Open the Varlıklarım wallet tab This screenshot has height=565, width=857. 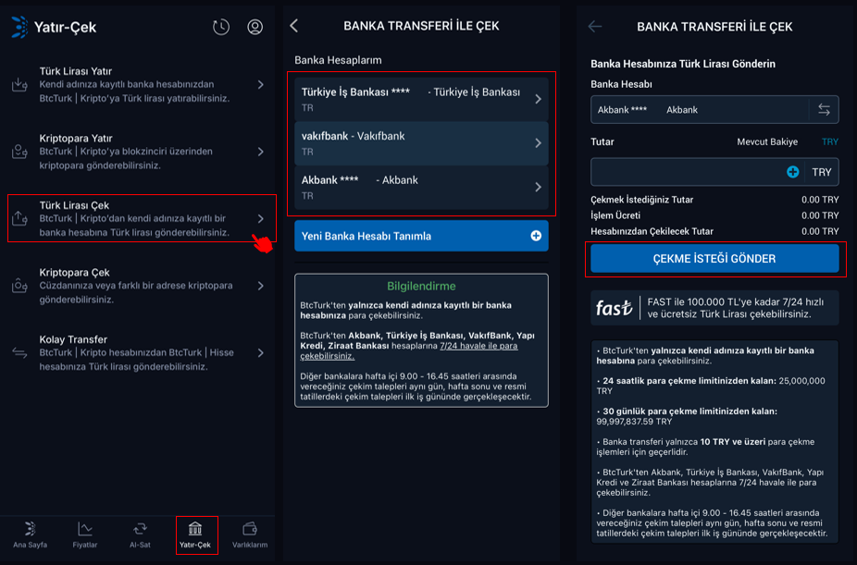click(x=249, y=535)
